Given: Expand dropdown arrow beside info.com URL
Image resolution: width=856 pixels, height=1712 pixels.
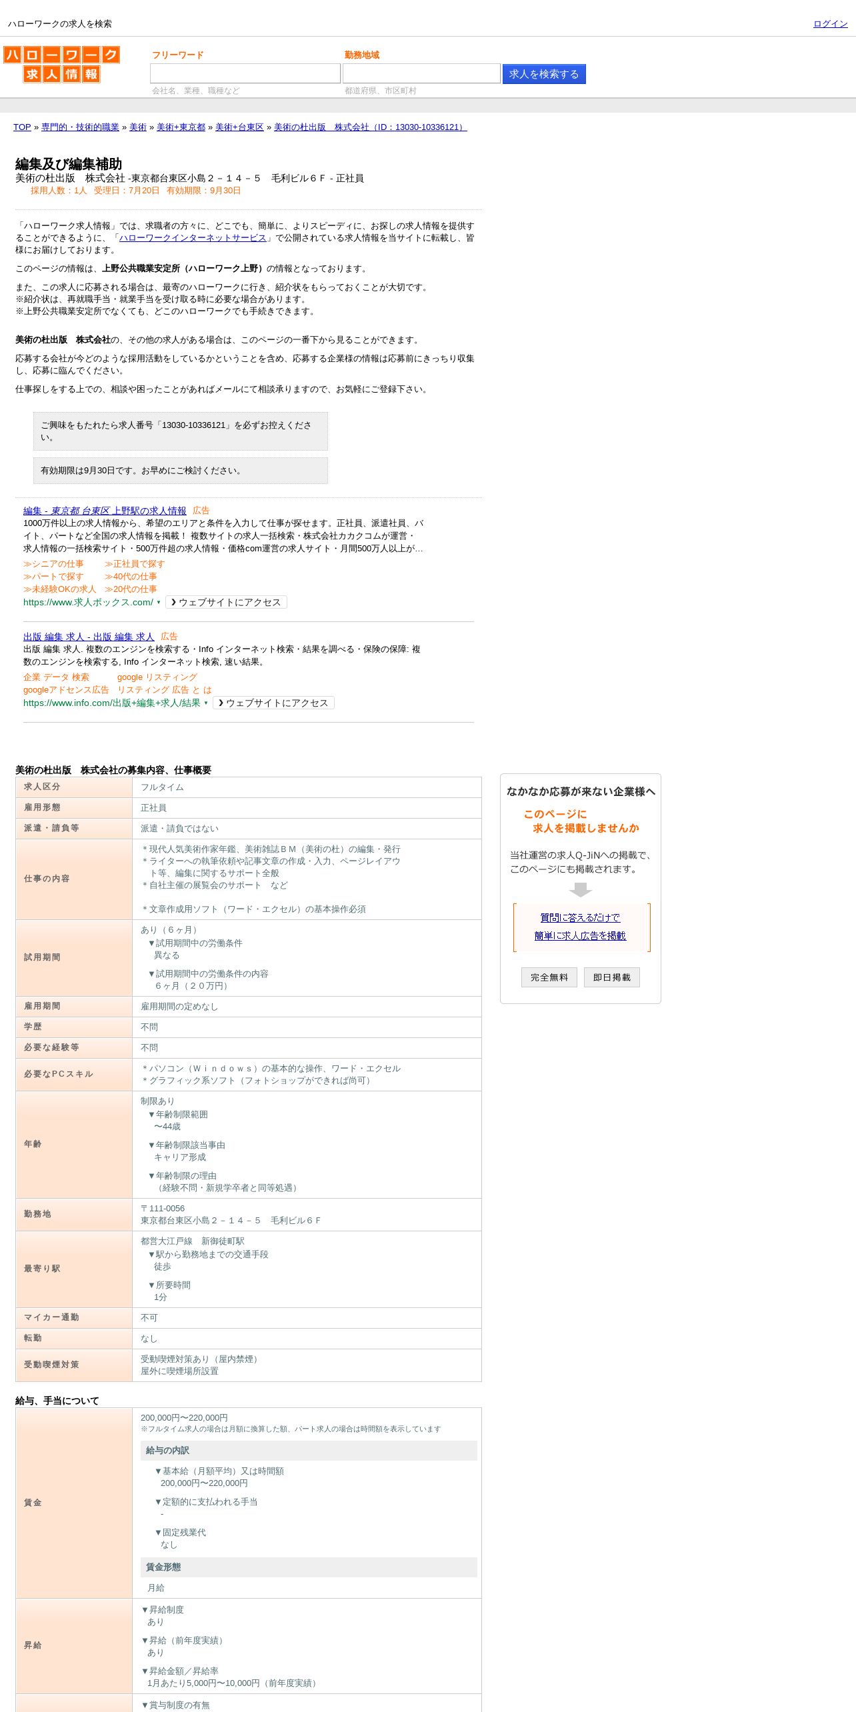Looking at the screenshot, I should coord(206,703).
